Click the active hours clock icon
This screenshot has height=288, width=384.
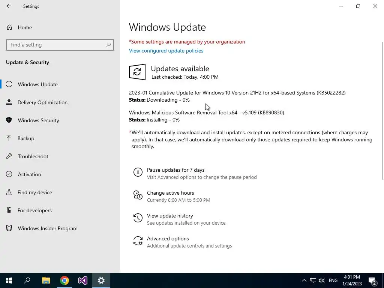(138, 195)
